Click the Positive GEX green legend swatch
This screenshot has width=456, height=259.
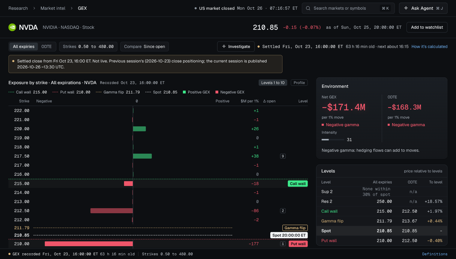[x=184, y=92]
